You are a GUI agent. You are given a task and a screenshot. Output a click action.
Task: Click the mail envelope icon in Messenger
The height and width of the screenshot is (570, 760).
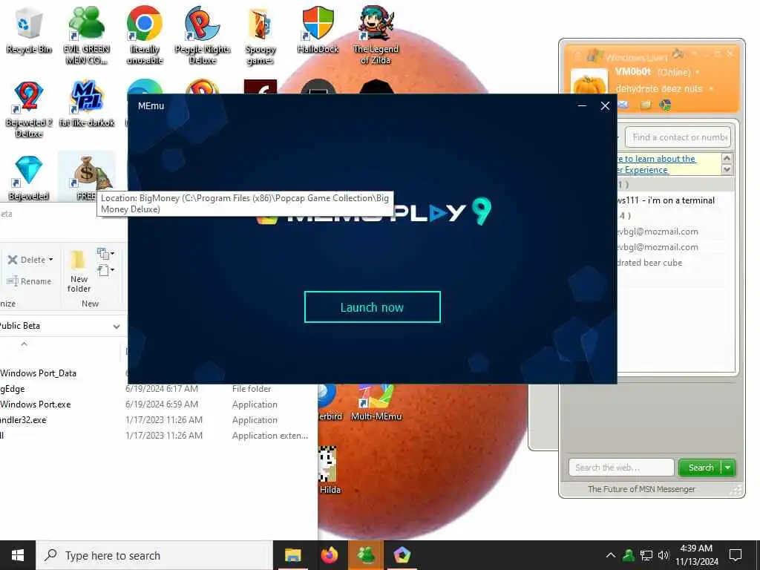tap(623, 105)
